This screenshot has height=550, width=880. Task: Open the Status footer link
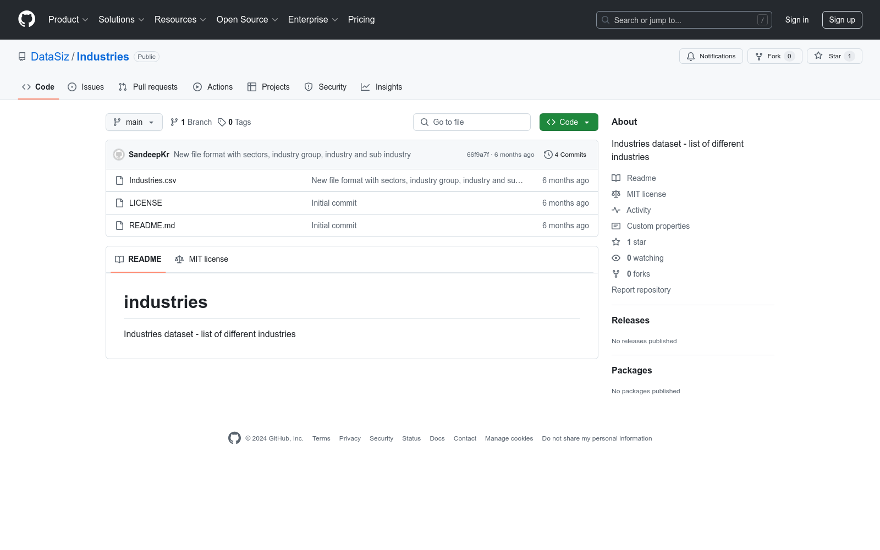click(411, 438)
